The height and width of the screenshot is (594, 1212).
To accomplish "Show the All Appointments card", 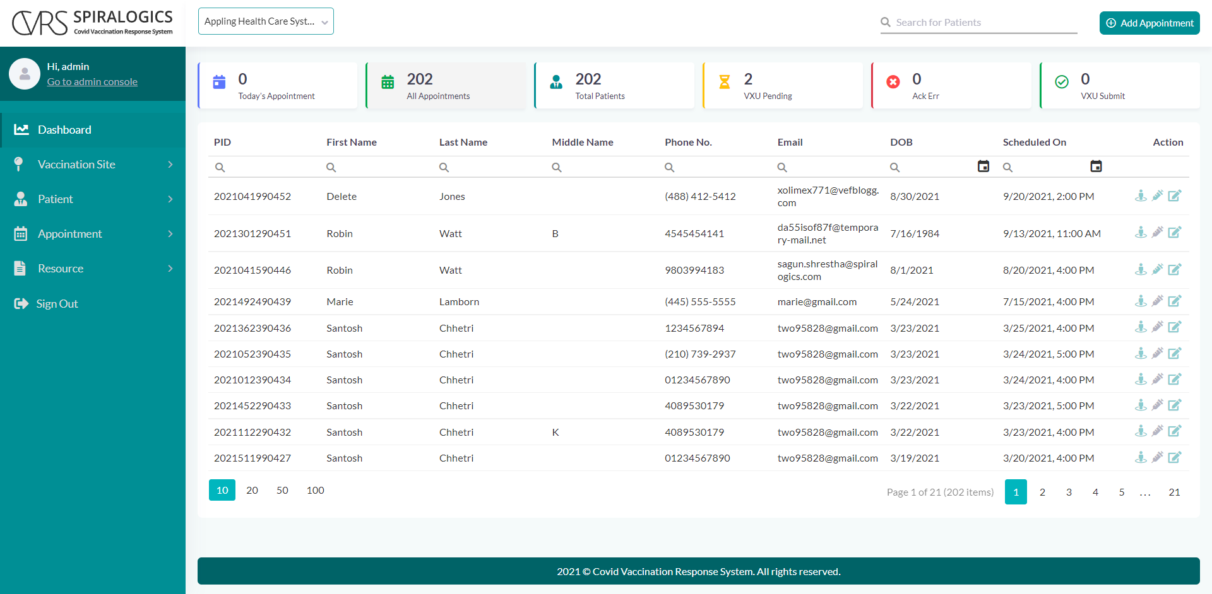I will click(446, 86).
